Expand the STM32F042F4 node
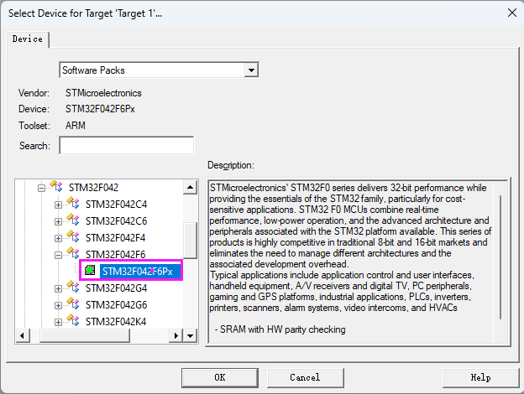 58,238
